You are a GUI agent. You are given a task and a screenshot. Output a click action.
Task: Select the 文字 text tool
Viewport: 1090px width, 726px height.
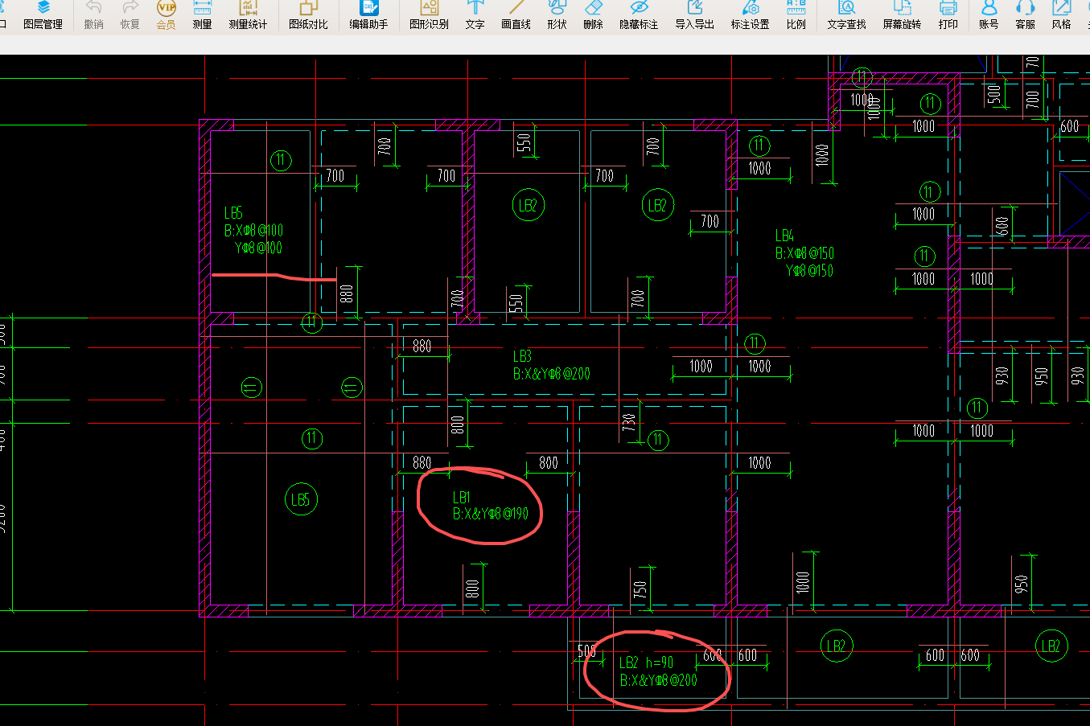(475, 15)
